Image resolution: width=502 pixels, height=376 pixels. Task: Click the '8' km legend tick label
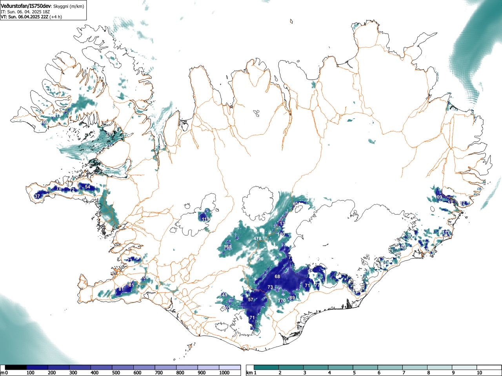pos(429,373)
